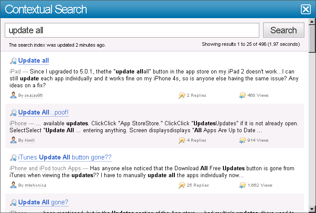Viewport: 316px width, 213px height.
Task: View profile of user Kwill
Action: pyautogui.click(x=29, y=140)
